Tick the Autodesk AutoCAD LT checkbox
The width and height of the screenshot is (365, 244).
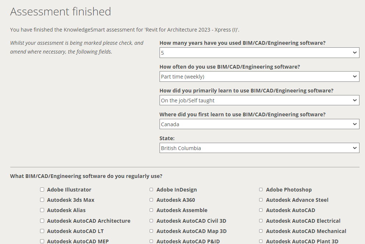tap(42, 231)
